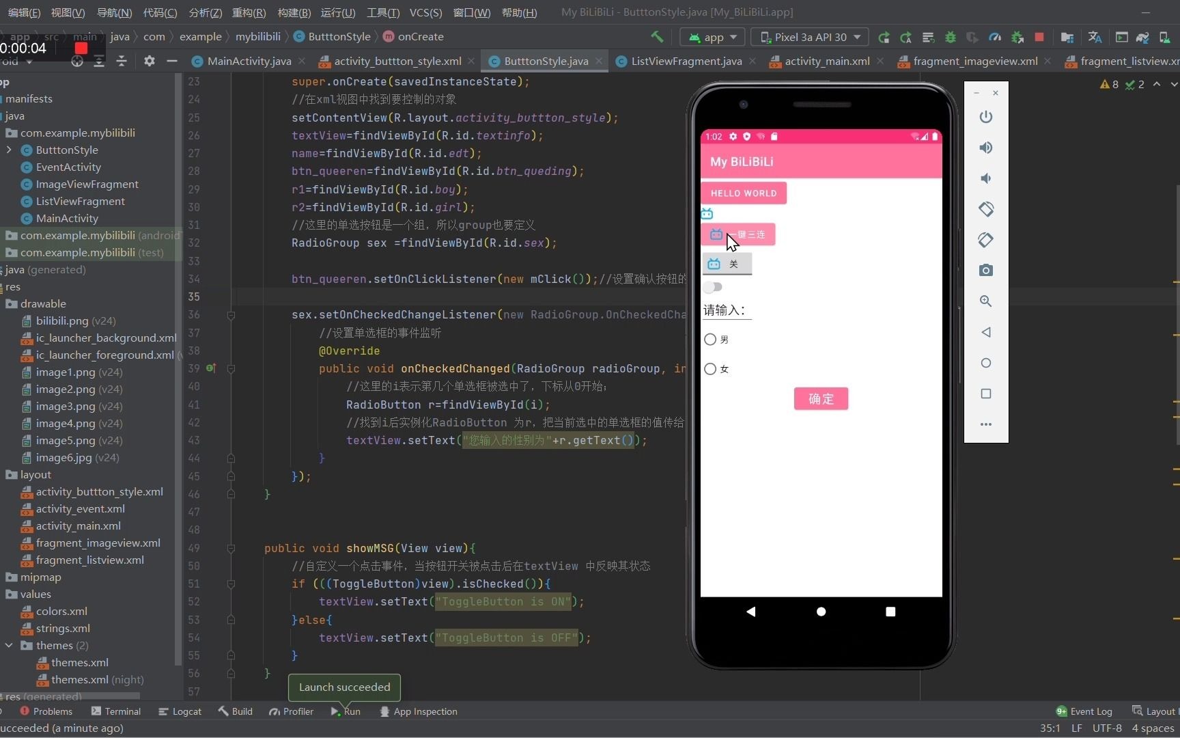Build the project using the hammer icon

[656, 37]
